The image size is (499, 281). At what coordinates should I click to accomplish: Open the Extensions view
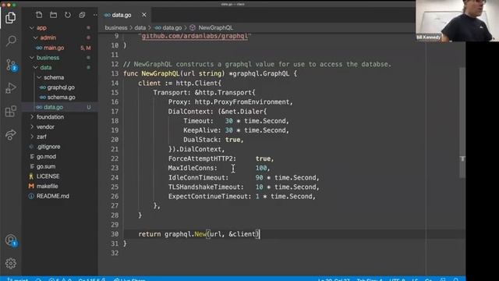10,111
